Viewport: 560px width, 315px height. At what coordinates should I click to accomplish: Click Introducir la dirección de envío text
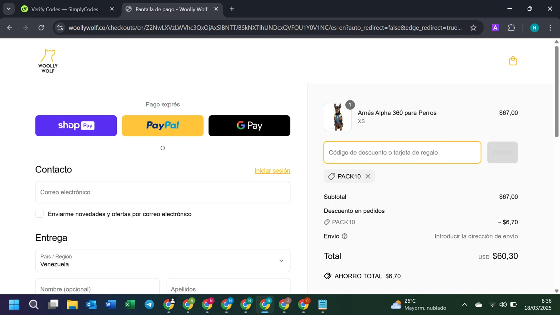tap(476, 236)
